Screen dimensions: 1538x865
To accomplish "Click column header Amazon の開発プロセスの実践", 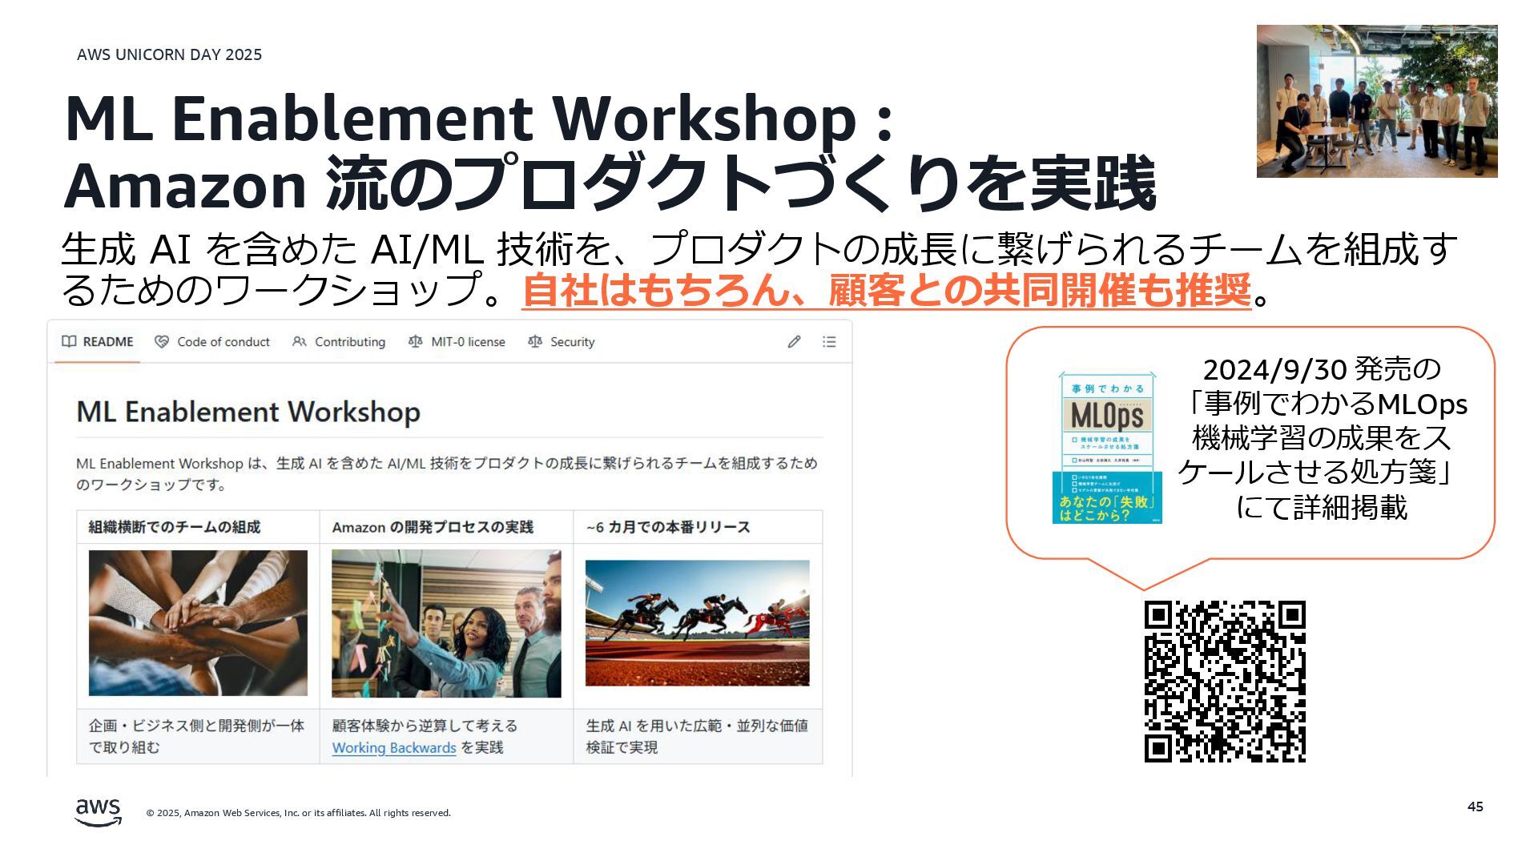I will [433, 527].
